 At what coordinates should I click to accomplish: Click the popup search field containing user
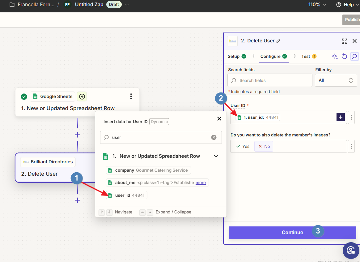point(161,137)
